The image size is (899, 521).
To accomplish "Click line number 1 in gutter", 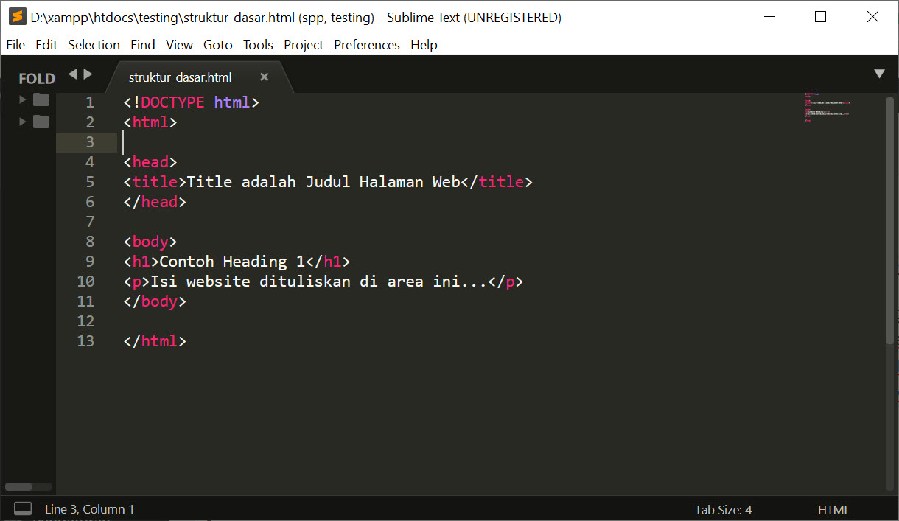I will [x=90, y=102].
